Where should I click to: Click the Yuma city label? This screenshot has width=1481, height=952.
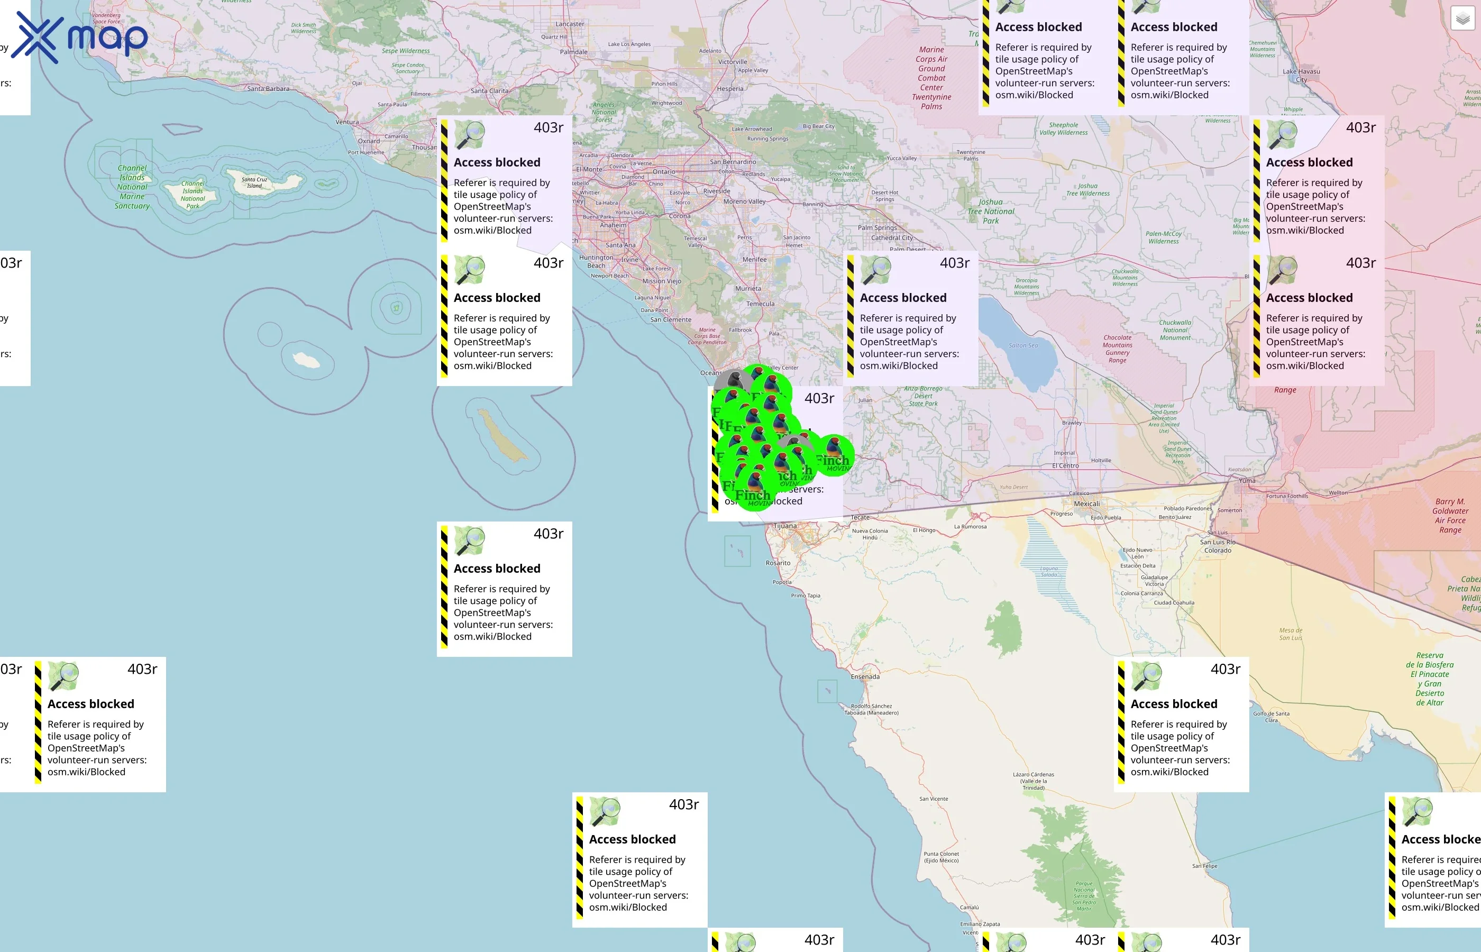pos(1247,480)
